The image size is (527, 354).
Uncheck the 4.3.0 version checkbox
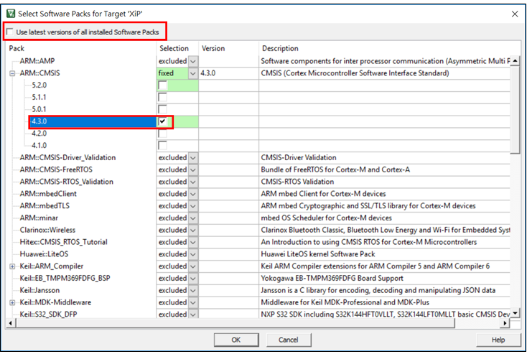[163, 121]
